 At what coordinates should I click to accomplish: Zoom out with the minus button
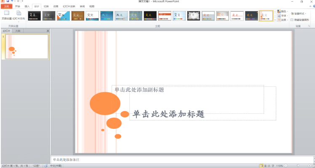(x=286, y=166)
